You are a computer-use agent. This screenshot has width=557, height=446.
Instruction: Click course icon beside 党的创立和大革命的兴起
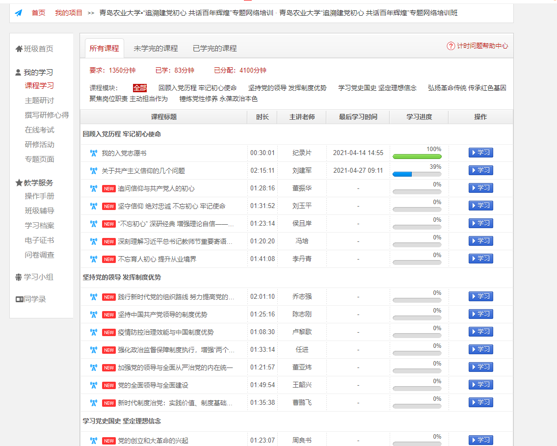93,441
